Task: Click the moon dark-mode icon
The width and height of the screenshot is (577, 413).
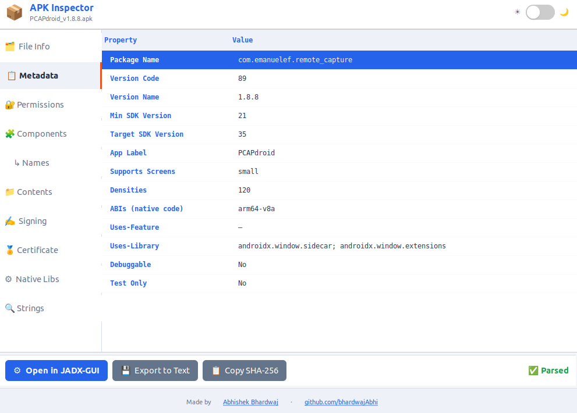Action: 564,12
